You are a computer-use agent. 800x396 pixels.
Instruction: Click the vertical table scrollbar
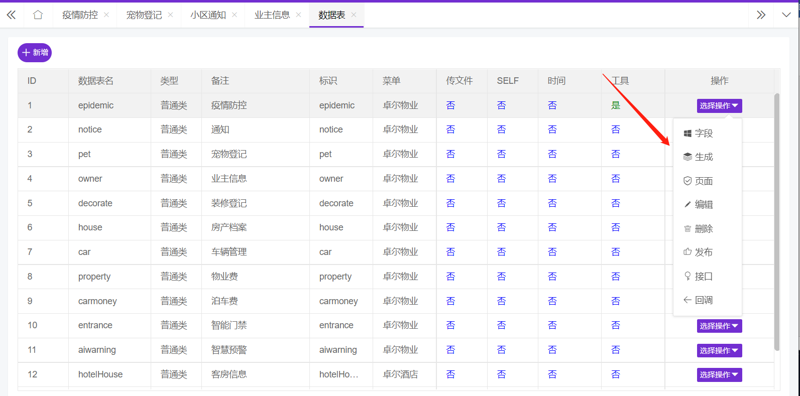777,221
